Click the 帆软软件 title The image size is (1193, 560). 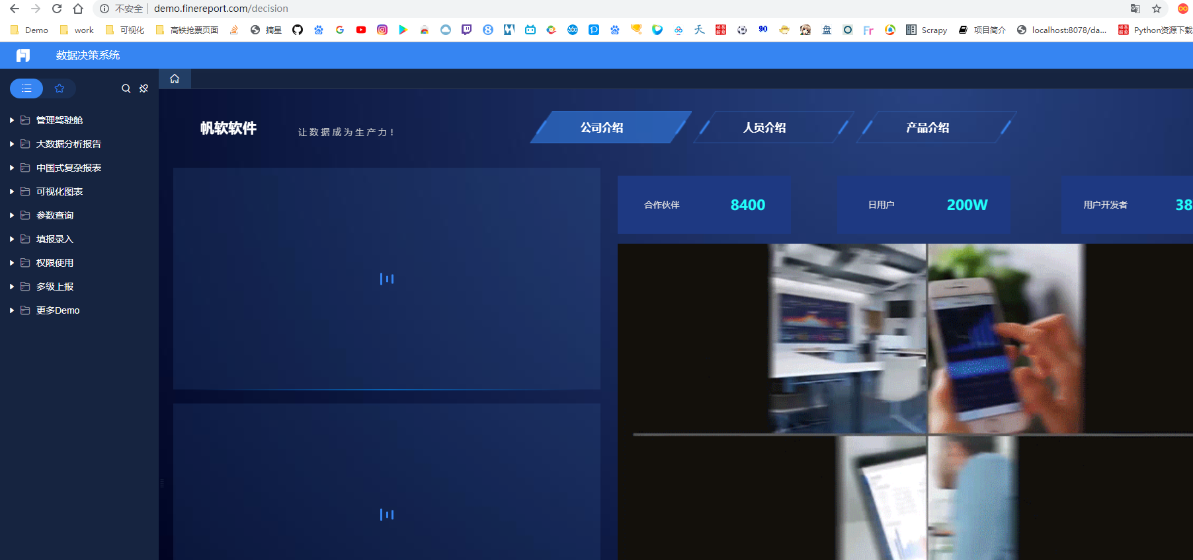(229, 128)
